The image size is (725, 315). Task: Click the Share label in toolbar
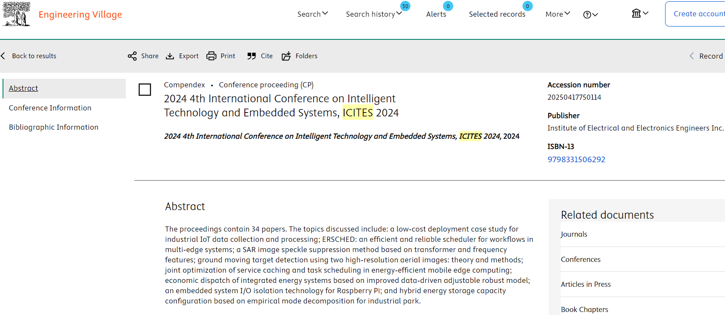[x=150, y=56]
